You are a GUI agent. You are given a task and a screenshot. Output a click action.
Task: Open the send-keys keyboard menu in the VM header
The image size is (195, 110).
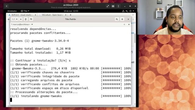click(113, 6)
